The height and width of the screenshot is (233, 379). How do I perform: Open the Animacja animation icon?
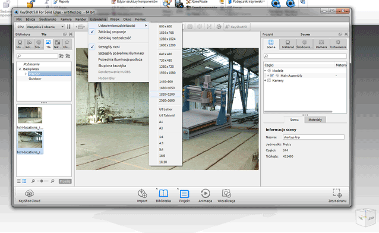(x=205, y=193)
